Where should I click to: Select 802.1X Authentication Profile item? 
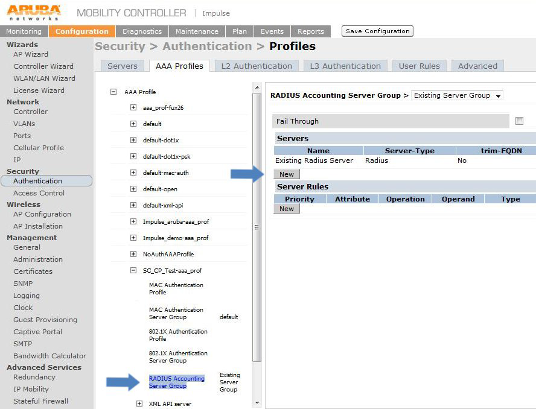tap(178, 335)
